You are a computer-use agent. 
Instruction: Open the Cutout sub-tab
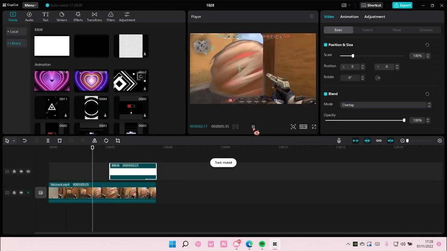pyautogui.click(x=367, y=30)
